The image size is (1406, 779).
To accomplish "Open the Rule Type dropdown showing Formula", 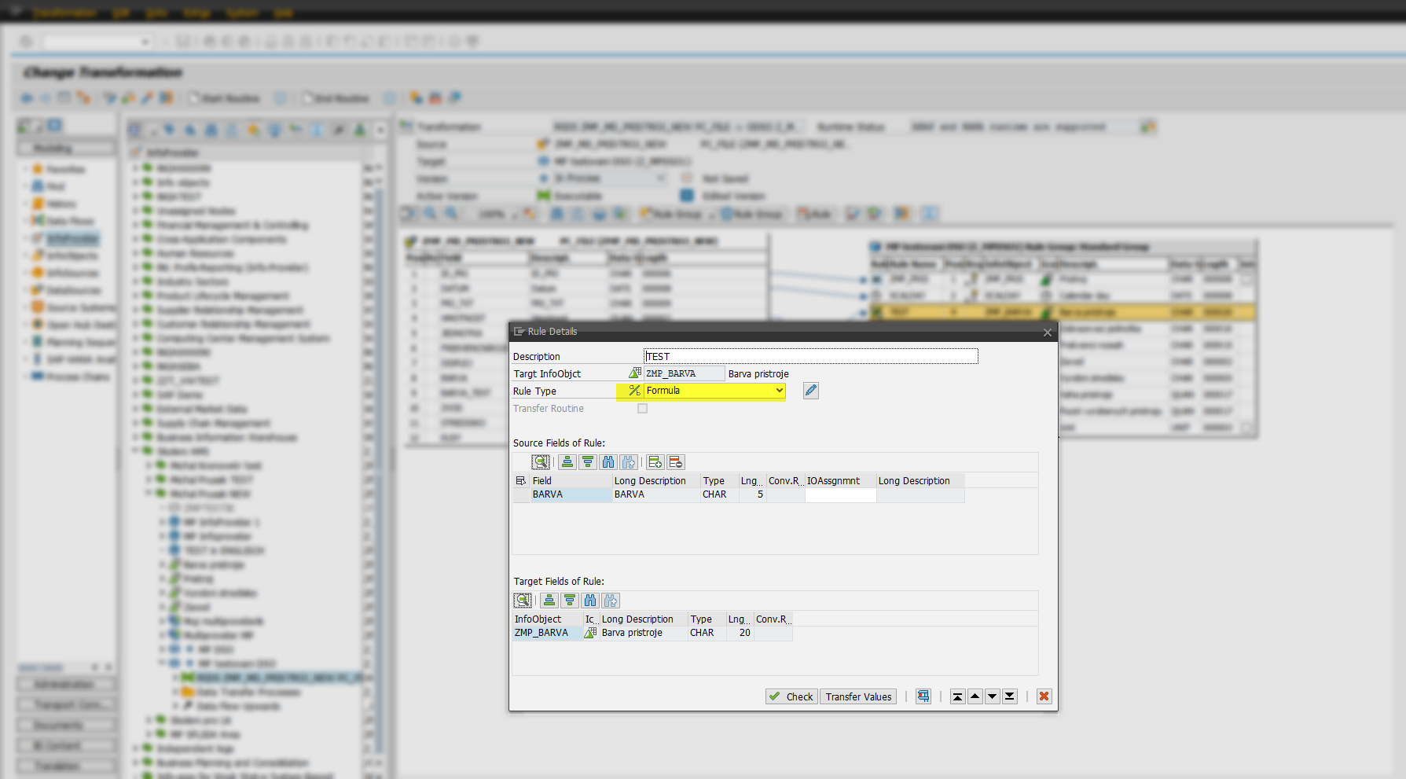I will pyautogui.click(x=778, y=391).
